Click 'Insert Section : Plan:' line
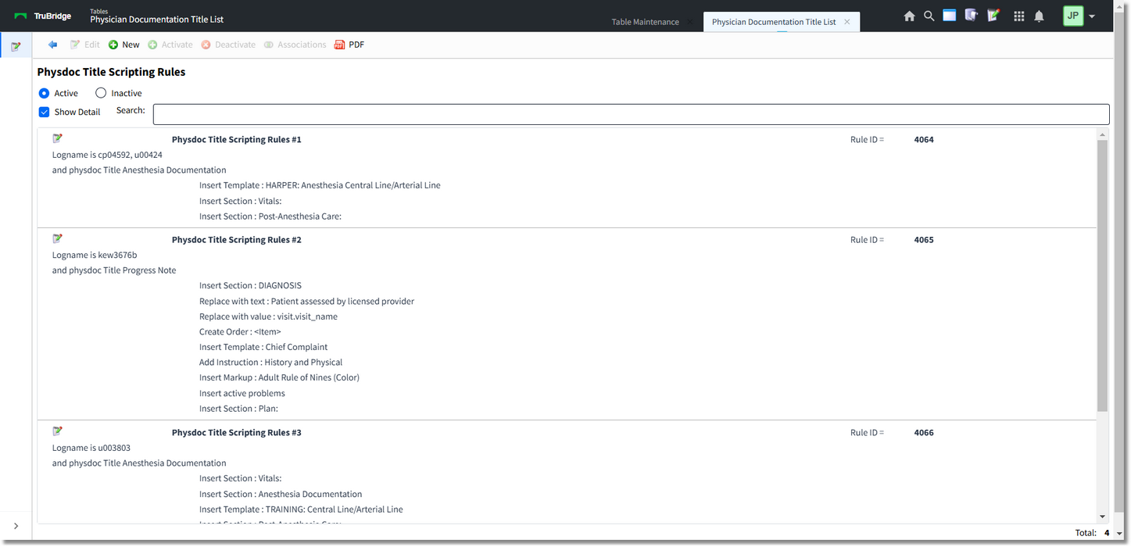The width and height of the screenshot is (1131, 547). coord(238,409)
